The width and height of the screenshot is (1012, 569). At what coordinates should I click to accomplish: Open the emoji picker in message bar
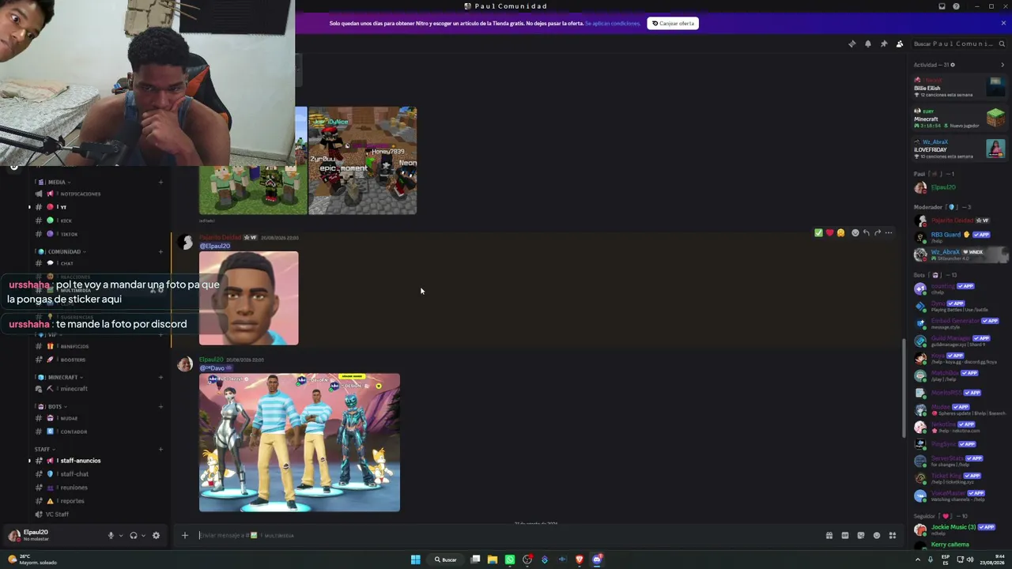tap(877, 536)
